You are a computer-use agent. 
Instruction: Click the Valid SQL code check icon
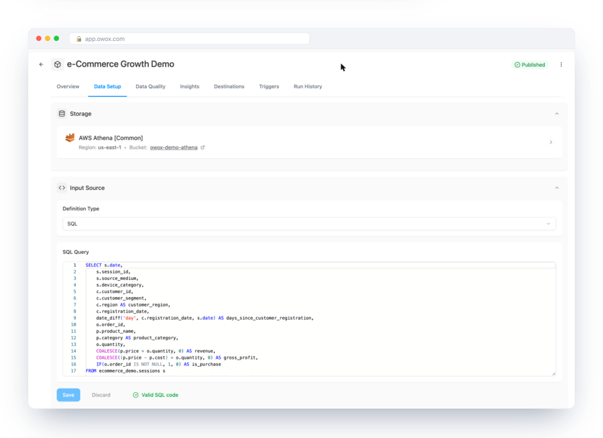pos(135,395)
